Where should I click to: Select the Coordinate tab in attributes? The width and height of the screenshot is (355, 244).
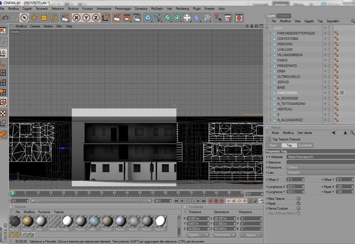(305, 145)
